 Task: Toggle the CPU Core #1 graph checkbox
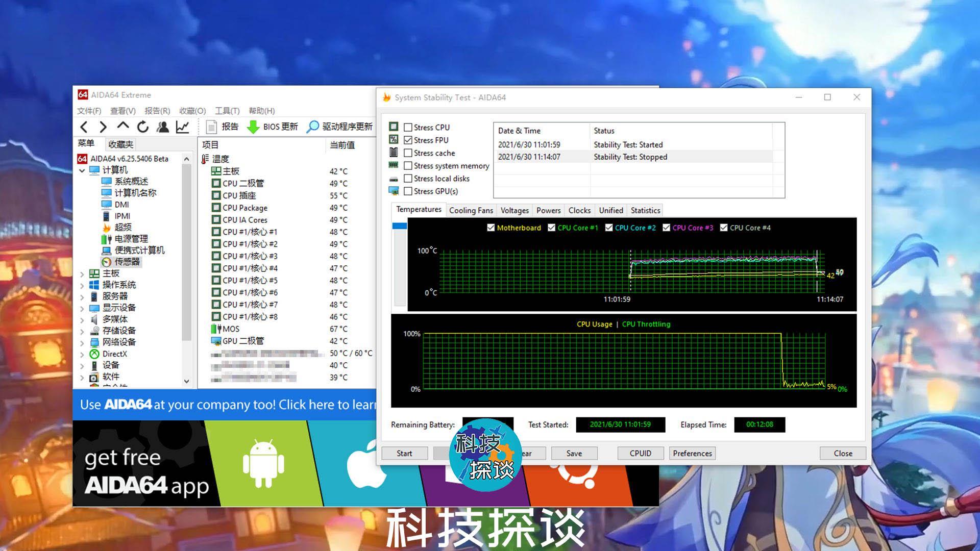(551, 228)
